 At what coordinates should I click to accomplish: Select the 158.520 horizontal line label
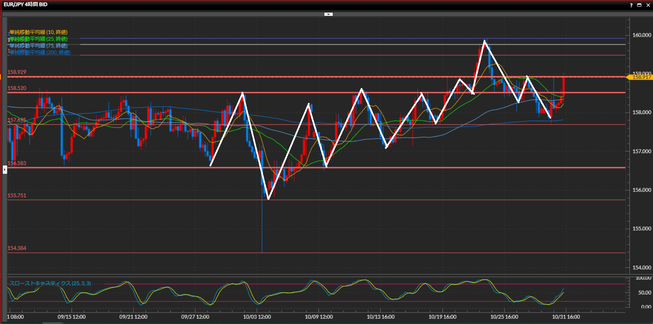(17, 88)
